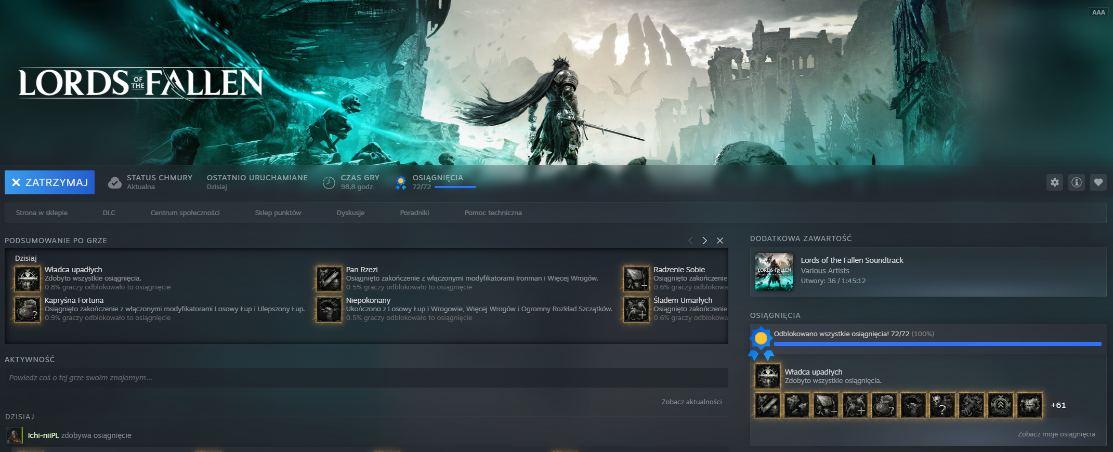This screenshot has height=452, width=1113.
Task: Click Status chmury label
Action: 160,178
